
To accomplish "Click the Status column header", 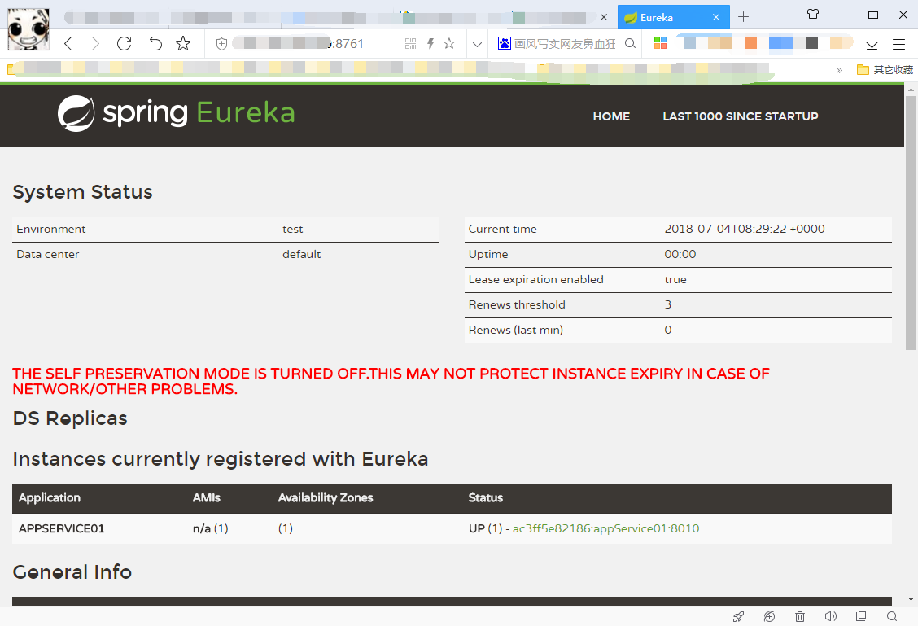I will pos(486,497).
